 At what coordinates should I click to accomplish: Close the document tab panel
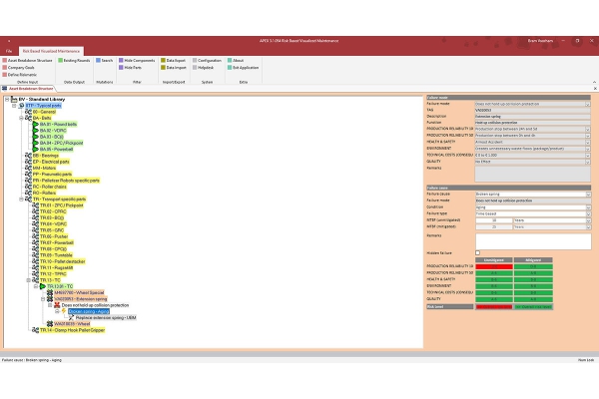(x=595, y=89)
